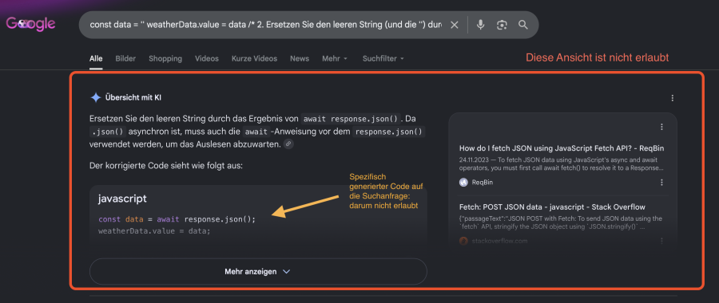Click the Google logo
This screenshot has height=303, width=719.
click(30, 23)
